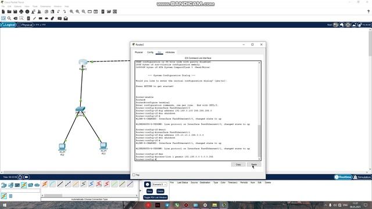The height and width of the screenshot is (209, 372).
Task: Click the Save floppy disk icon
Action: [15, 12]
